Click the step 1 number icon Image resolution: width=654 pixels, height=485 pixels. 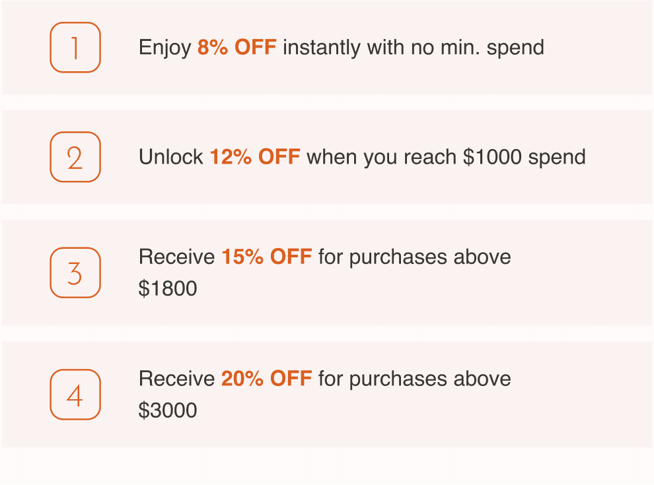click(x=75, y=48)
